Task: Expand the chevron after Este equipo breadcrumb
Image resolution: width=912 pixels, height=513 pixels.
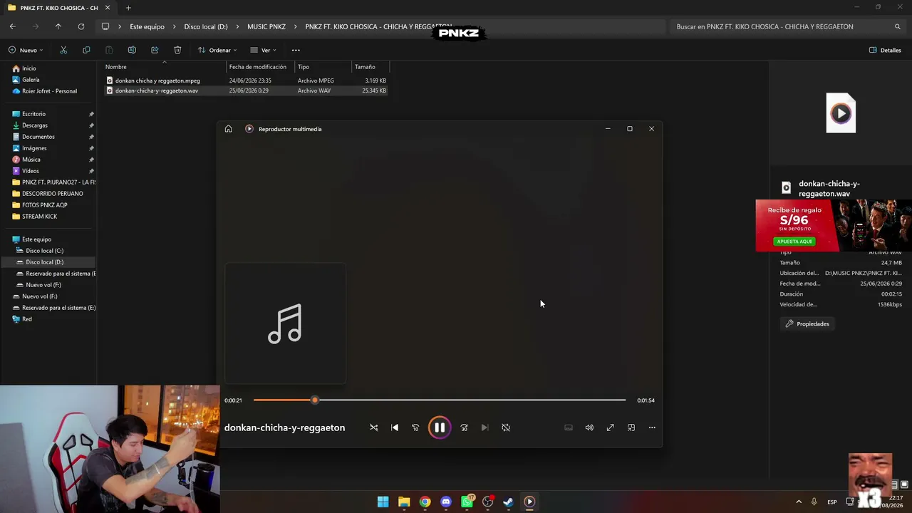Action: pyautogui.click(x=175, y=26)
